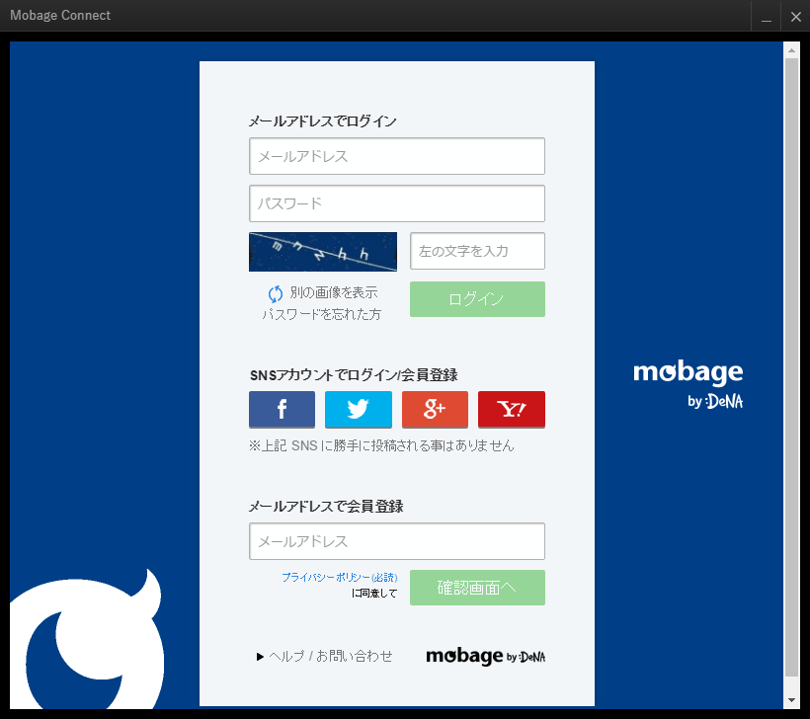Screen dimensions: 810x719
Task: Click the large white mobage logo on the right
Action: click(688, 384)
